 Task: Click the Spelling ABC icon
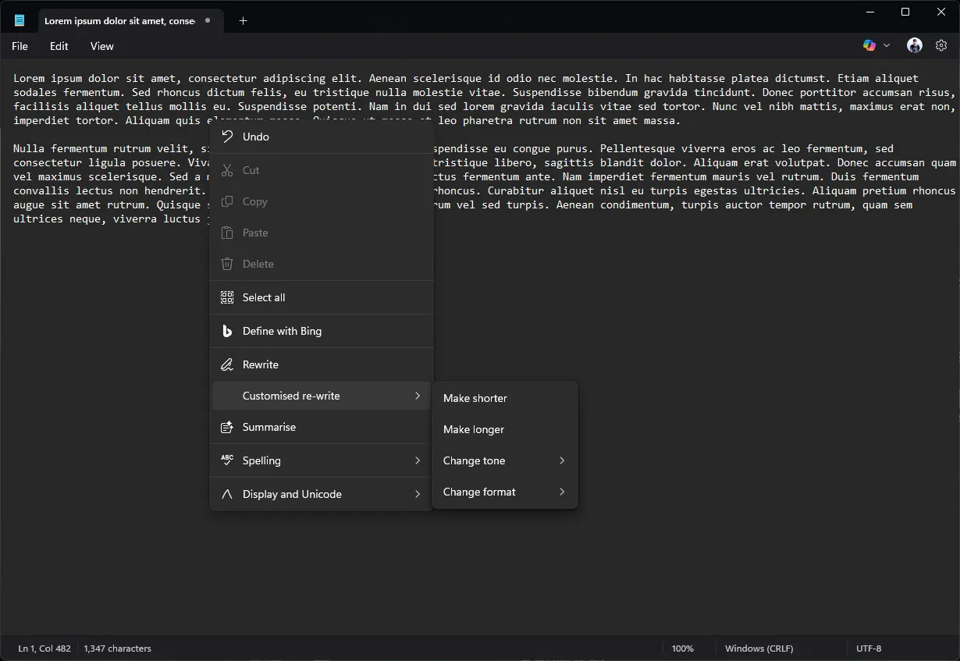(x=226, y=460)
